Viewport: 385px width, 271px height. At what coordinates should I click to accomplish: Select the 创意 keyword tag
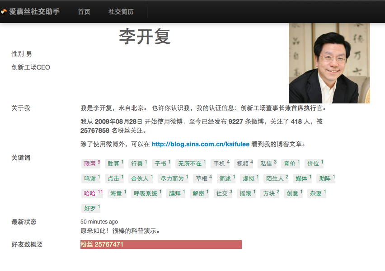pos(293,193)
